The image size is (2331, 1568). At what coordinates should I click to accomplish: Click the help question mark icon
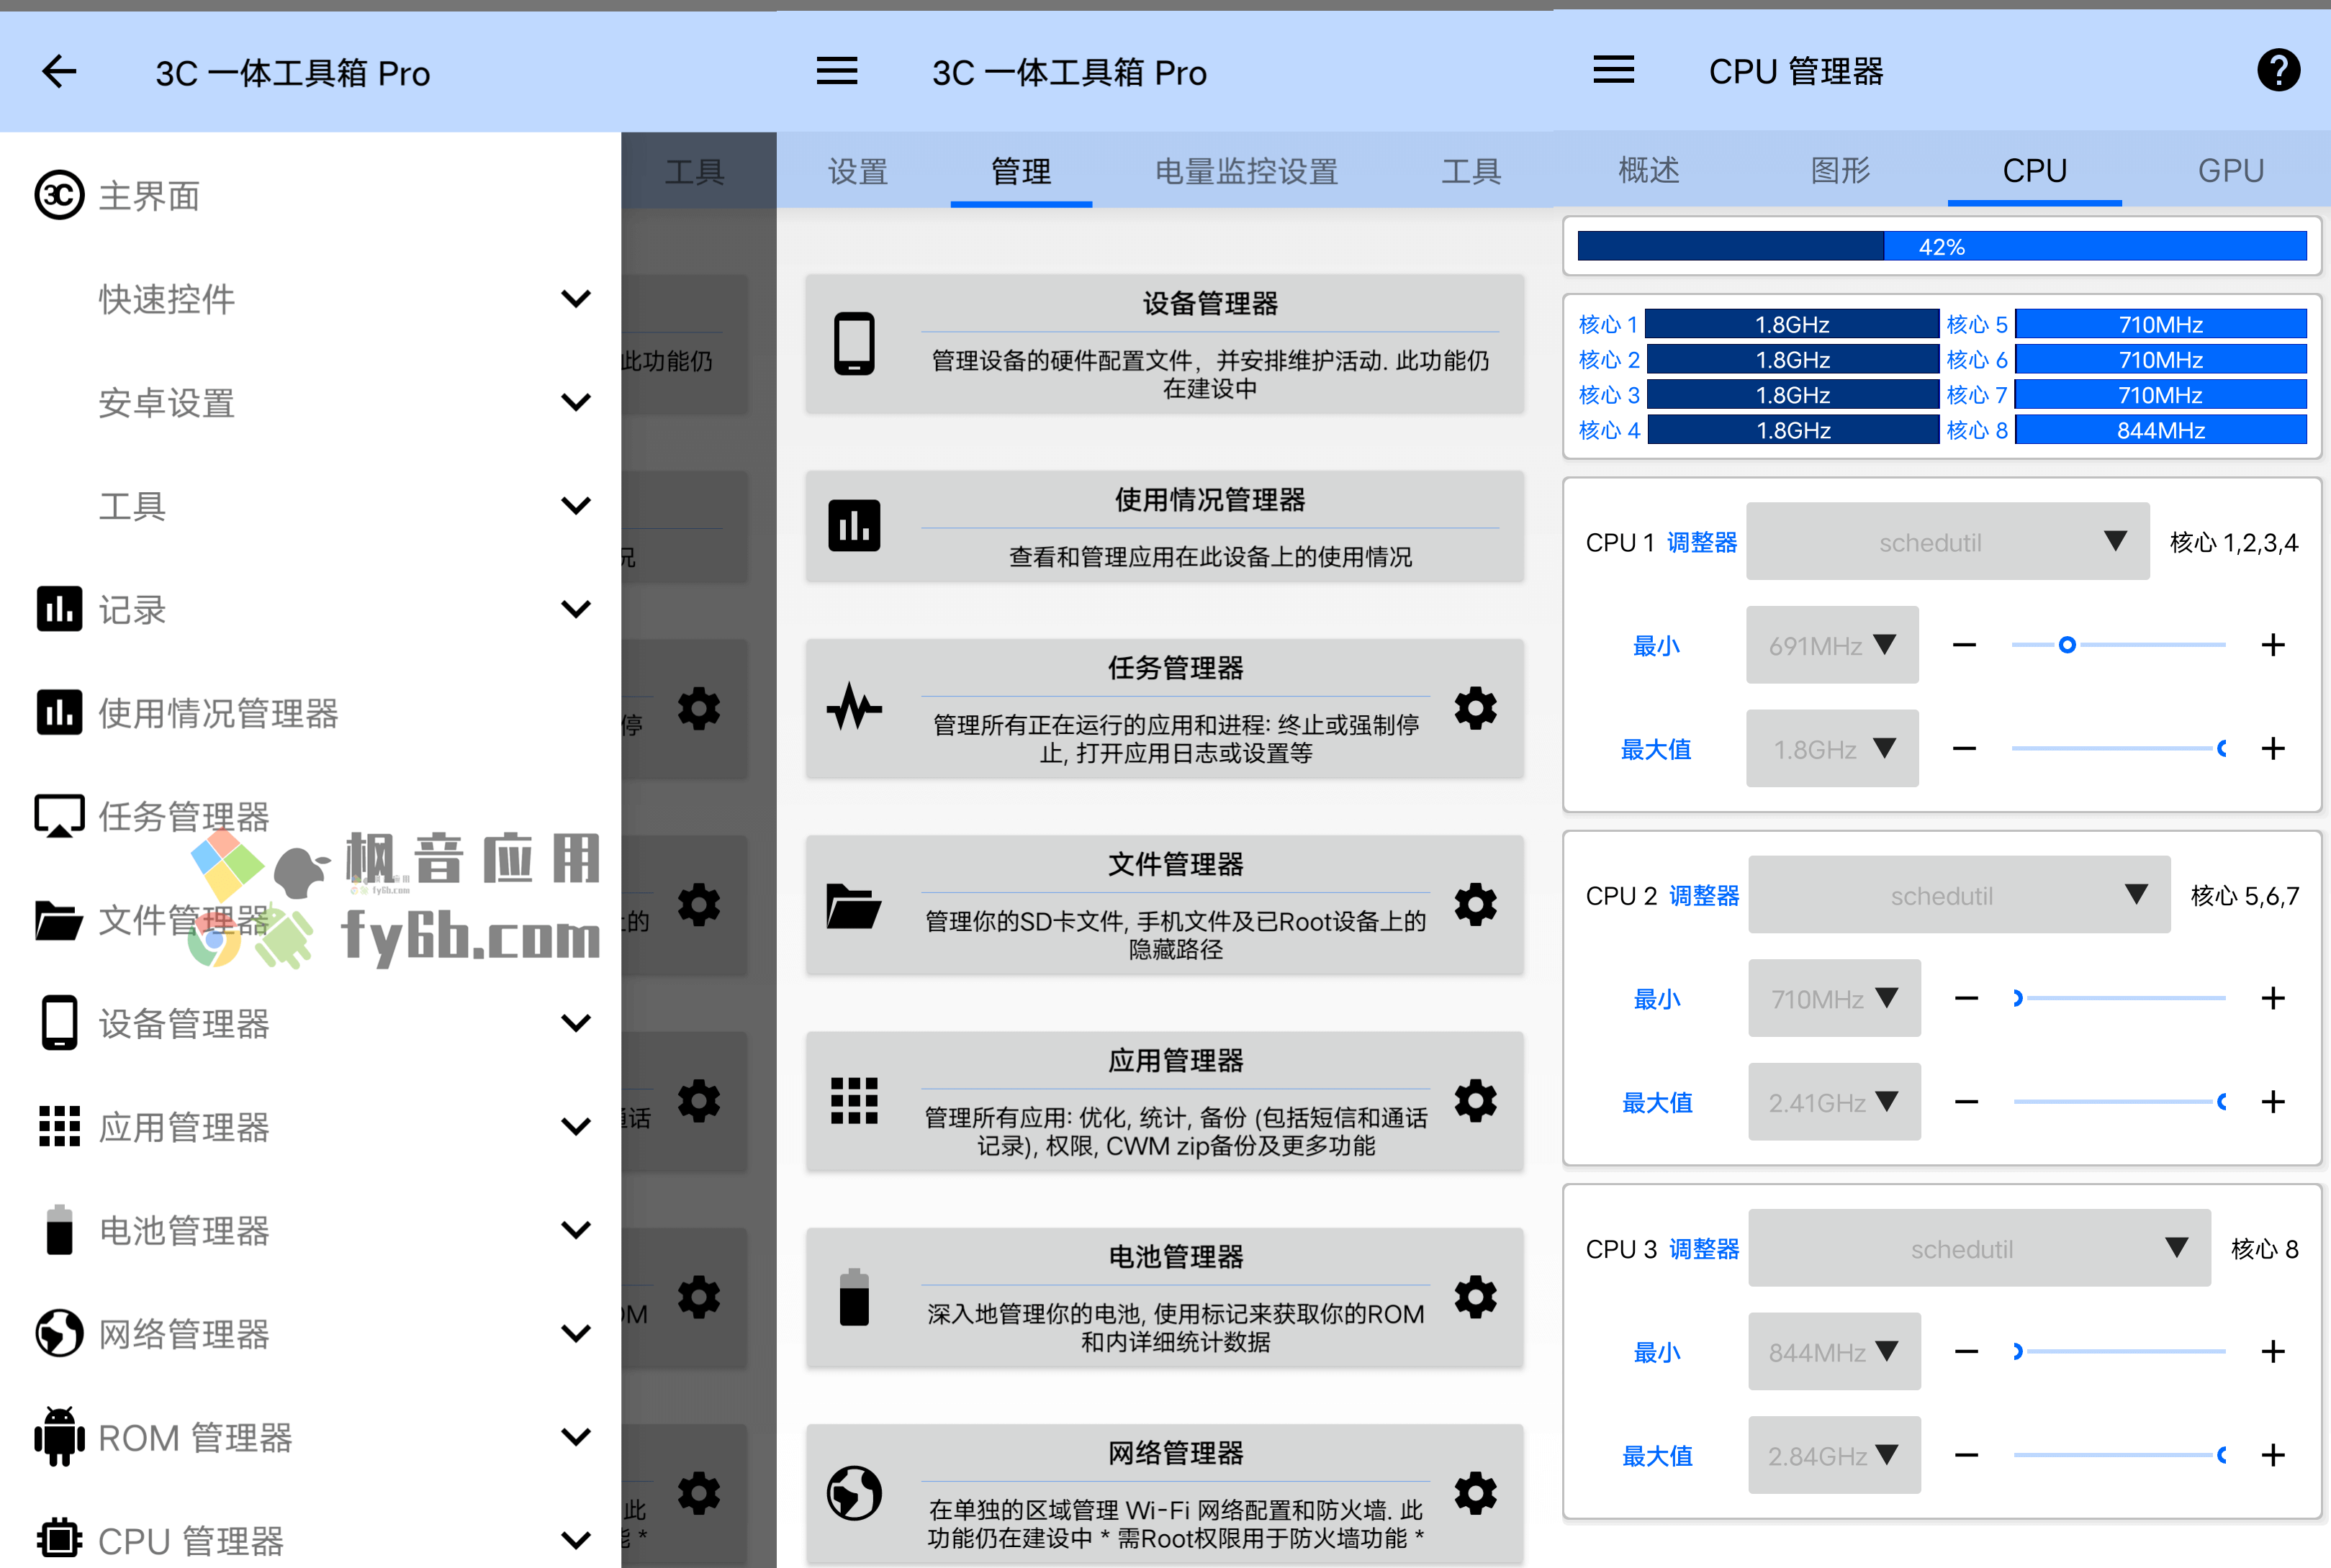click(x=2278, y=70)
